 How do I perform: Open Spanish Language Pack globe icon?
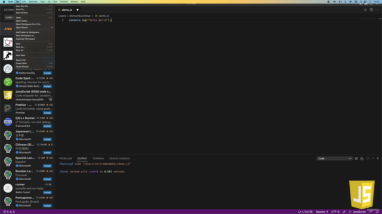click(8, 161)
